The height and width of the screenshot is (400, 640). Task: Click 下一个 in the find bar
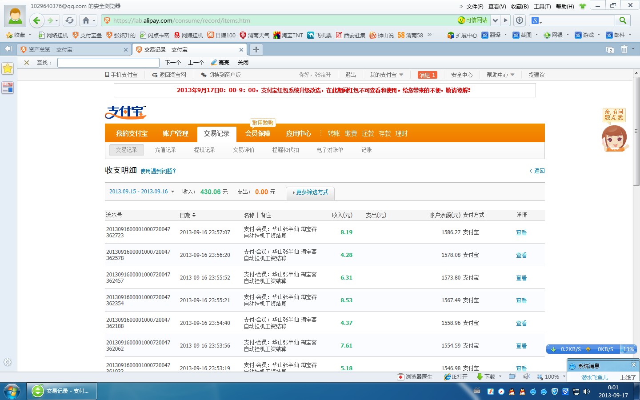tap(172, 63)
